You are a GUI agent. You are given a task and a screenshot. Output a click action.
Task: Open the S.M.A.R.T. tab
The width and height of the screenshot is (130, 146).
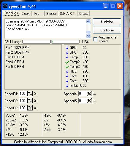pos(68,14)
